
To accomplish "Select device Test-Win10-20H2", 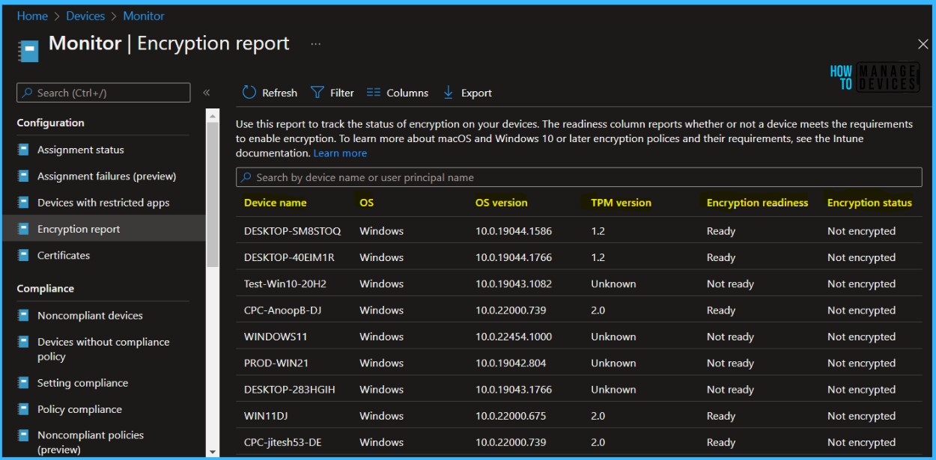I will [285, 284].
